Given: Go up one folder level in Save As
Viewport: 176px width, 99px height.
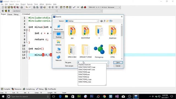Looking at the screenshot, I should click(105, 21).
